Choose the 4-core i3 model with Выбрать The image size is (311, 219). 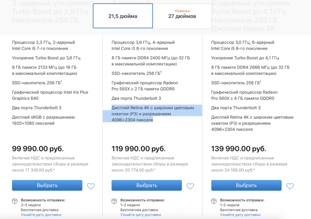(147, 185)
